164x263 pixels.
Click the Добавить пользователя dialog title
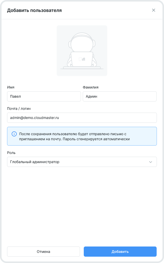click(x=34, y=10)
